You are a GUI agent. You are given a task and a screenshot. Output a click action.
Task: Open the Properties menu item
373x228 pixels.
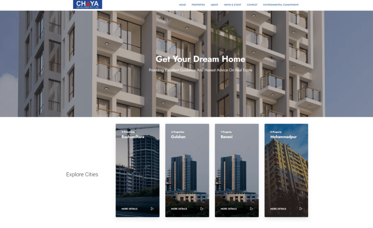click(198, 5)
